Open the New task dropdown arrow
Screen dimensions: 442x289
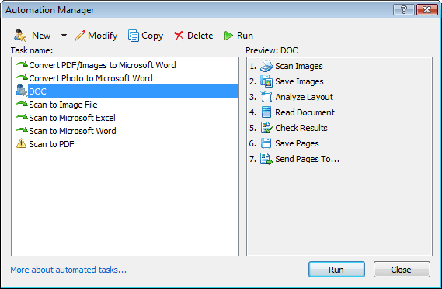click(64, 36)
